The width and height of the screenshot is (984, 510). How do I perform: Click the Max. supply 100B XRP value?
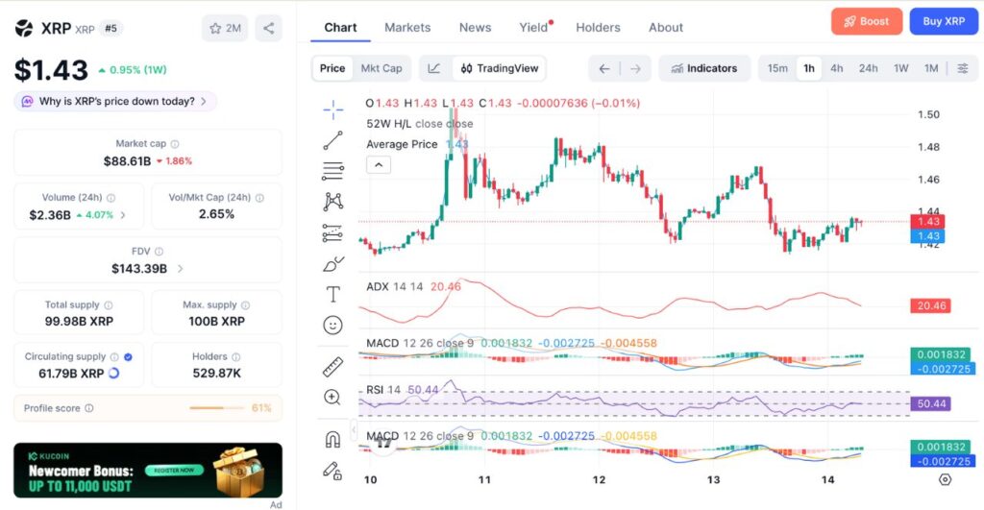(216, 321)
